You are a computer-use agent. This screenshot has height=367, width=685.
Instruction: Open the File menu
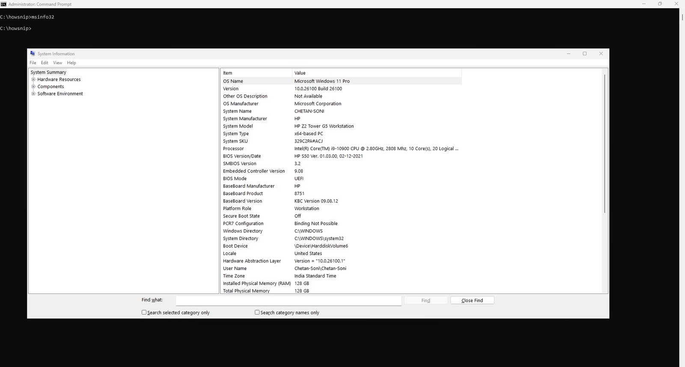point(33,63)
